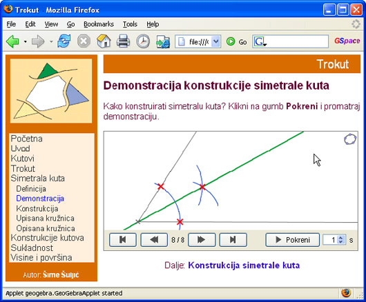Jump to last construction step

[233, 240]
